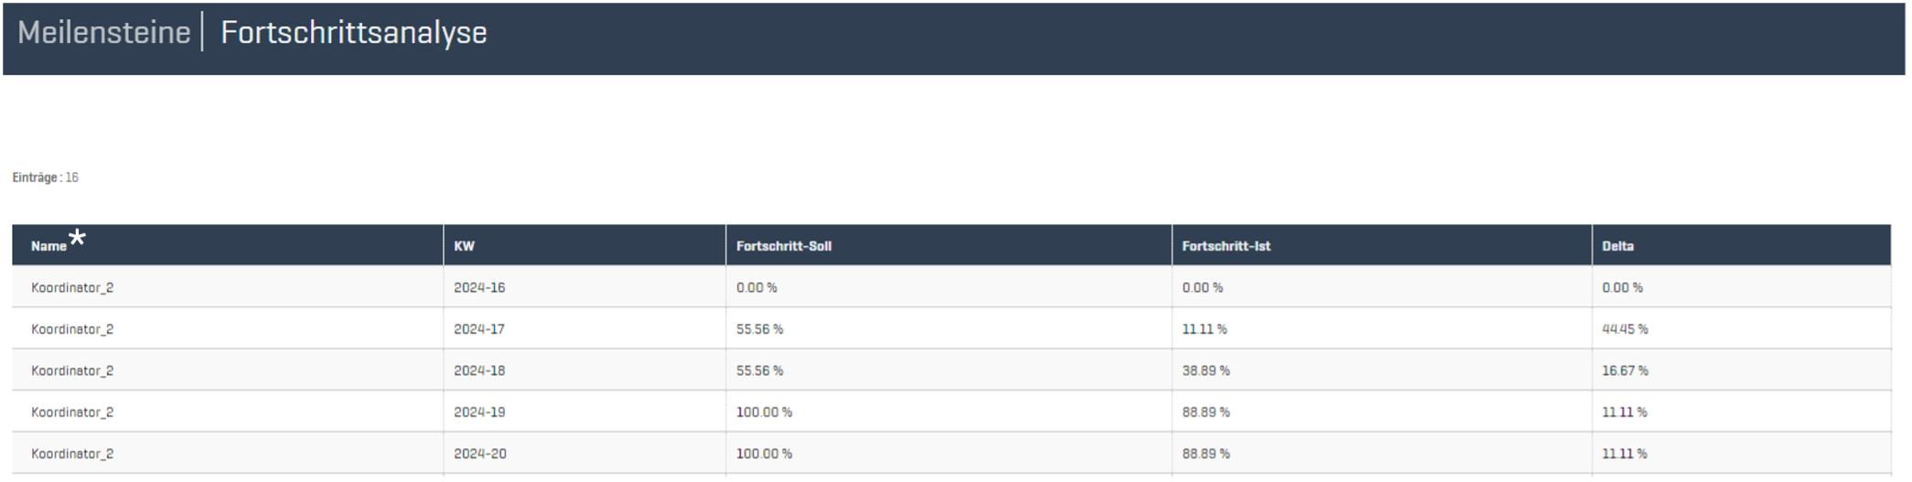This screenshot has width=1912, height=482.
Task: Select the Koordinator_2 row for 2024-17
Action: pos(72,329)
